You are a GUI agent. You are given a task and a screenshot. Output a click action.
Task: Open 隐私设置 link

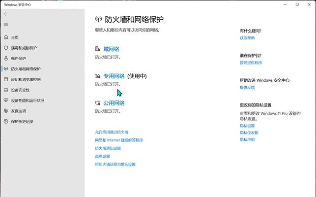[247, 126]
